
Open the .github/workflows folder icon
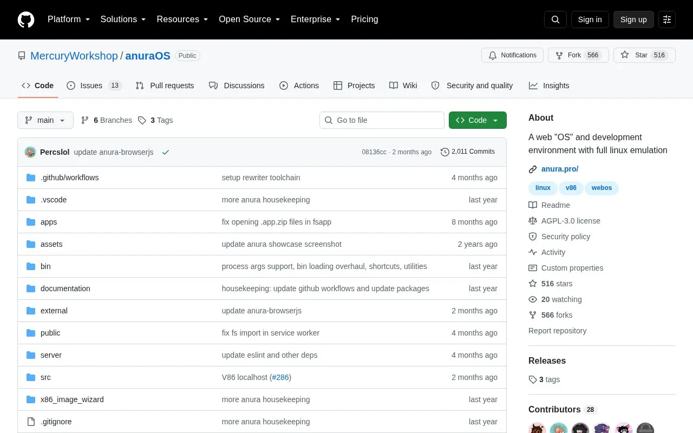(31, 178)
